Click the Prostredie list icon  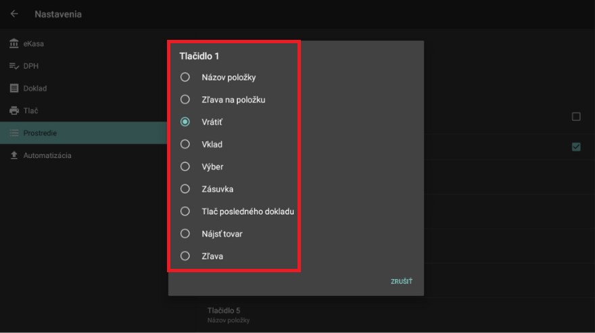[x=14, y=133]
